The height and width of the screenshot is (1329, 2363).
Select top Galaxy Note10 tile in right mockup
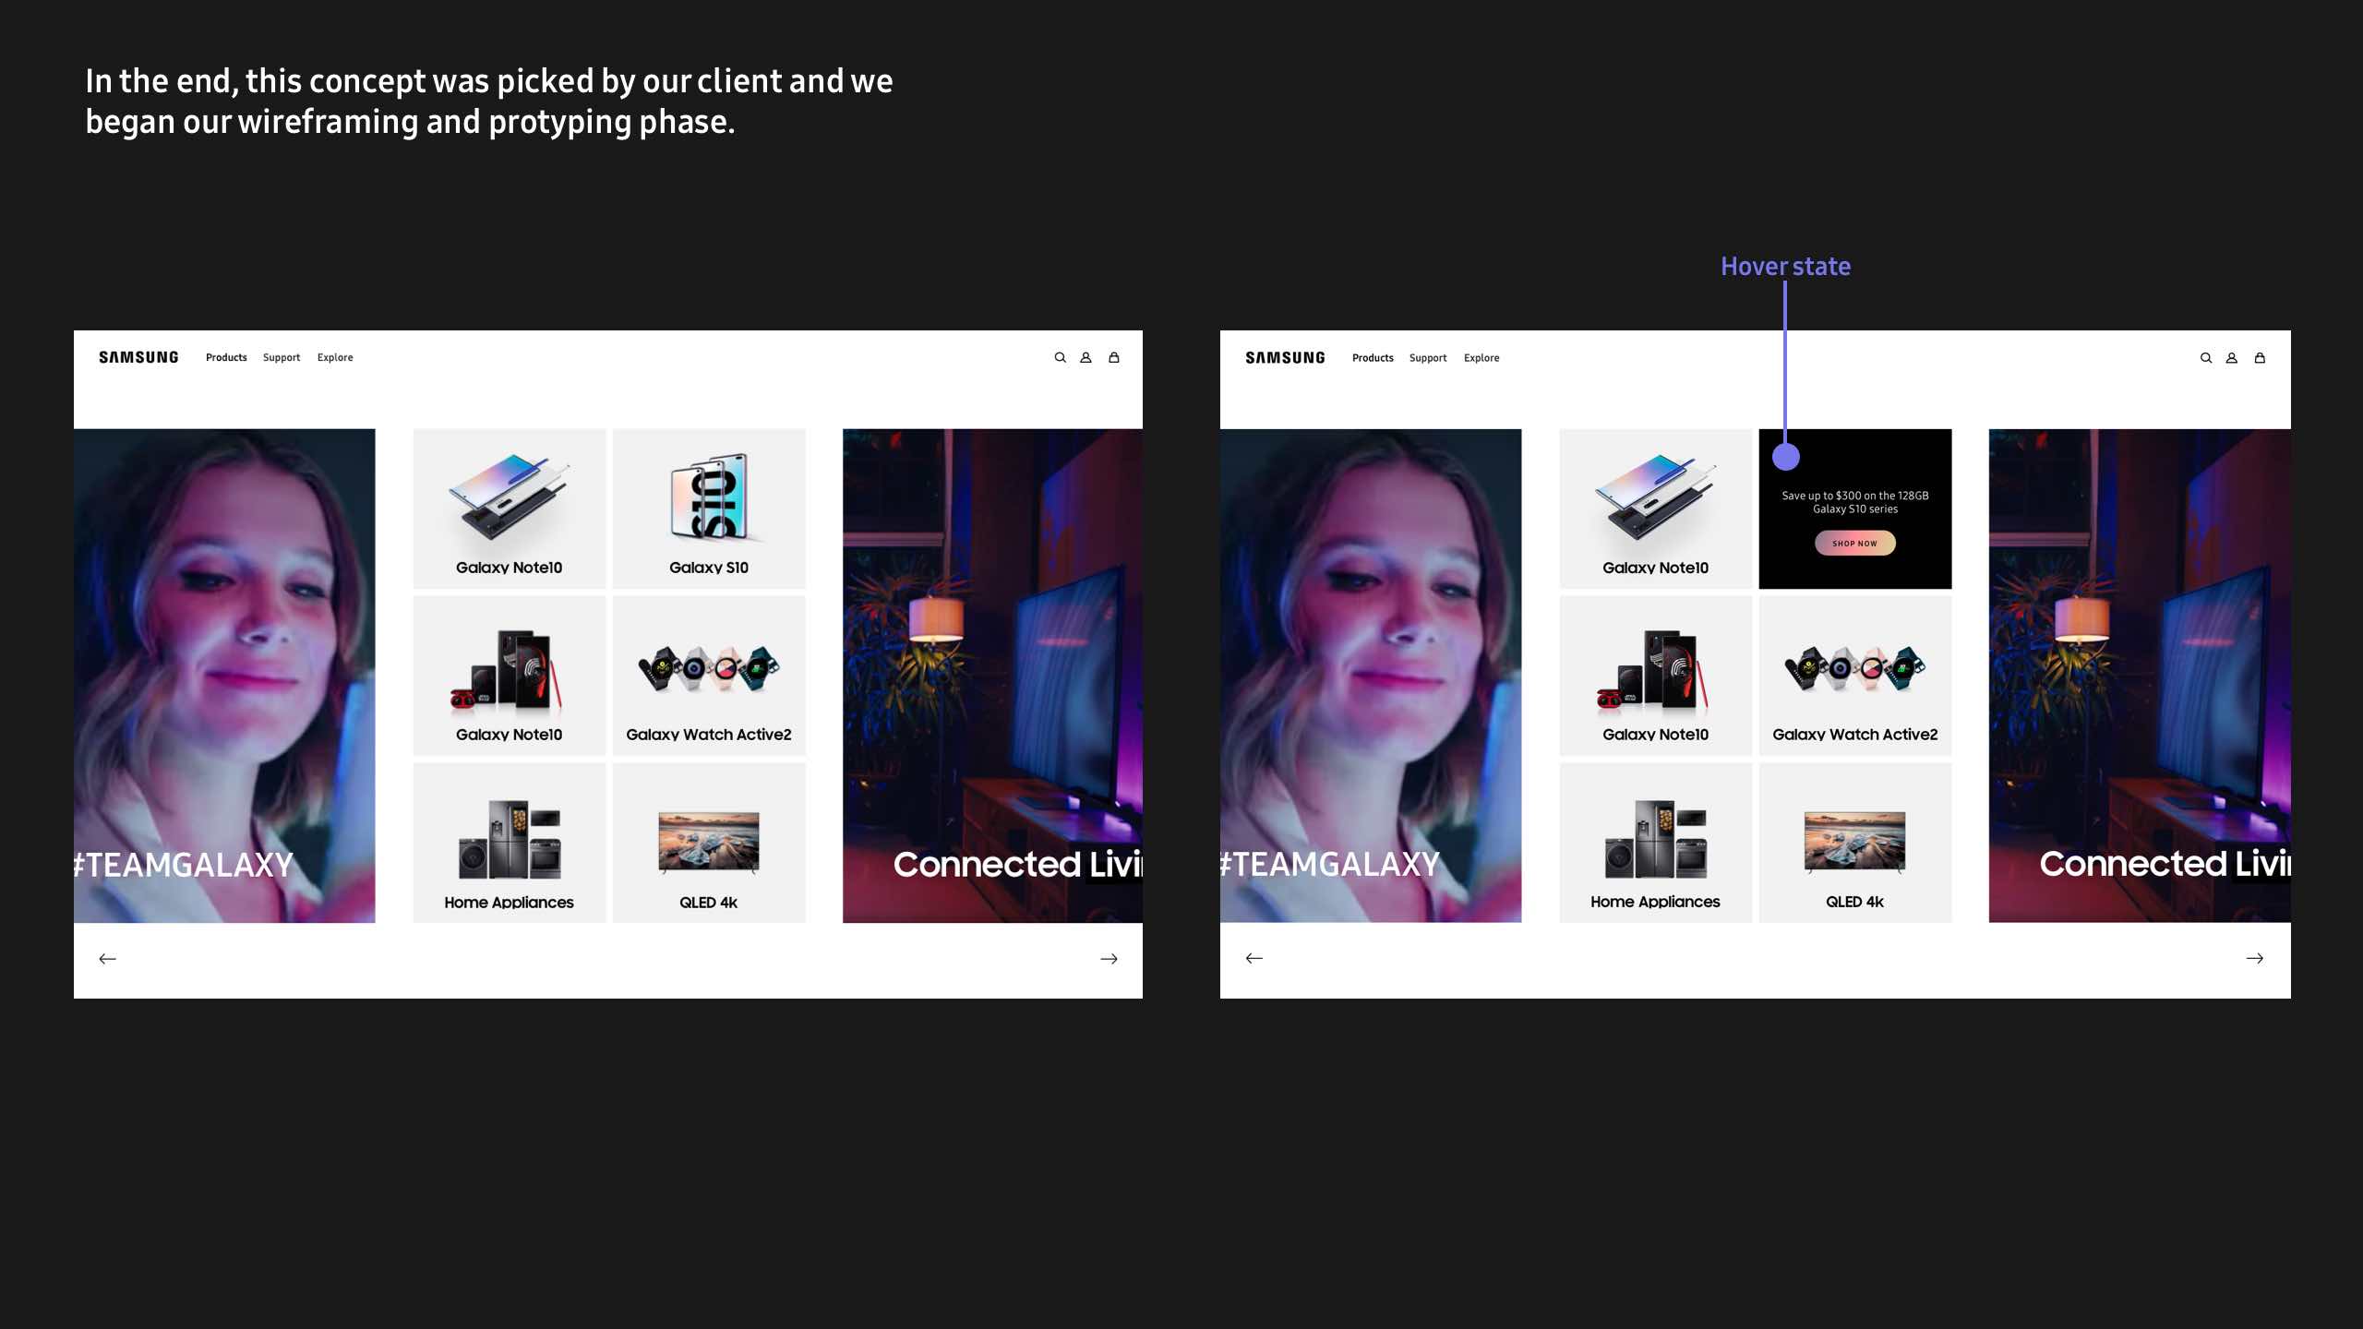[1656, 509]
